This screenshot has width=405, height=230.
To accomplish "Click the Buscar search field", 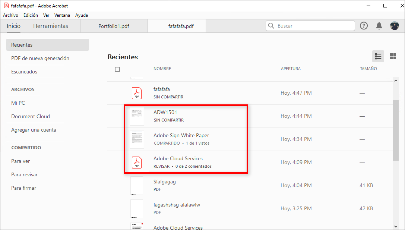I will tap(310, 26).
